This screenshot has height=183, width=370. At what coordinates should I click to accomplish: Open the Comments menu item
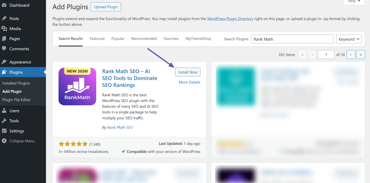pos(23,49)
